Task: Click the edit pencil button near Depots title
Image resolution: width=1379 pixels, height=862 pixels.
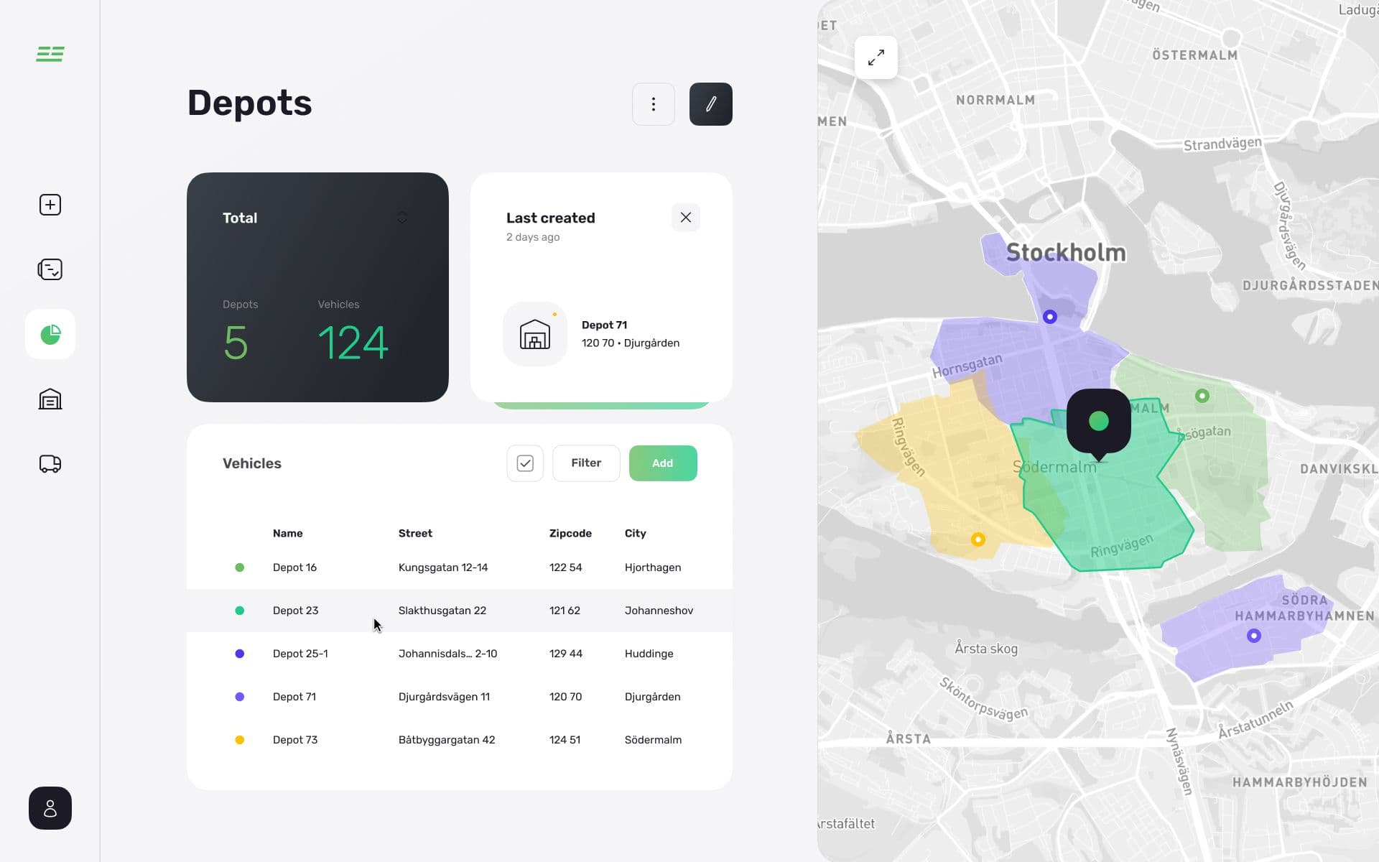Action: (710, 103)
